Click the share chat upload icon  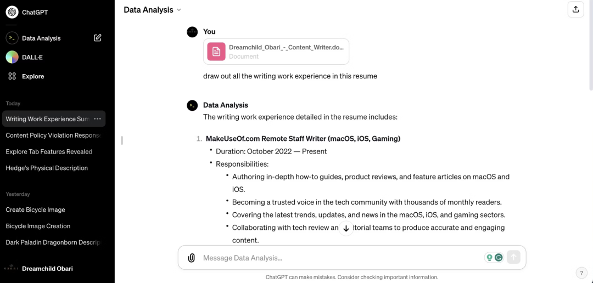575,9
